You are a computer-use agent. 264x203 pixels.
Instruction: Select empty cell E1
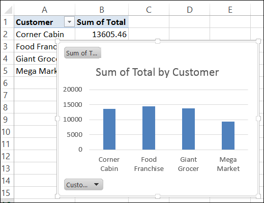pyautogui.click(x=230, y=22)
